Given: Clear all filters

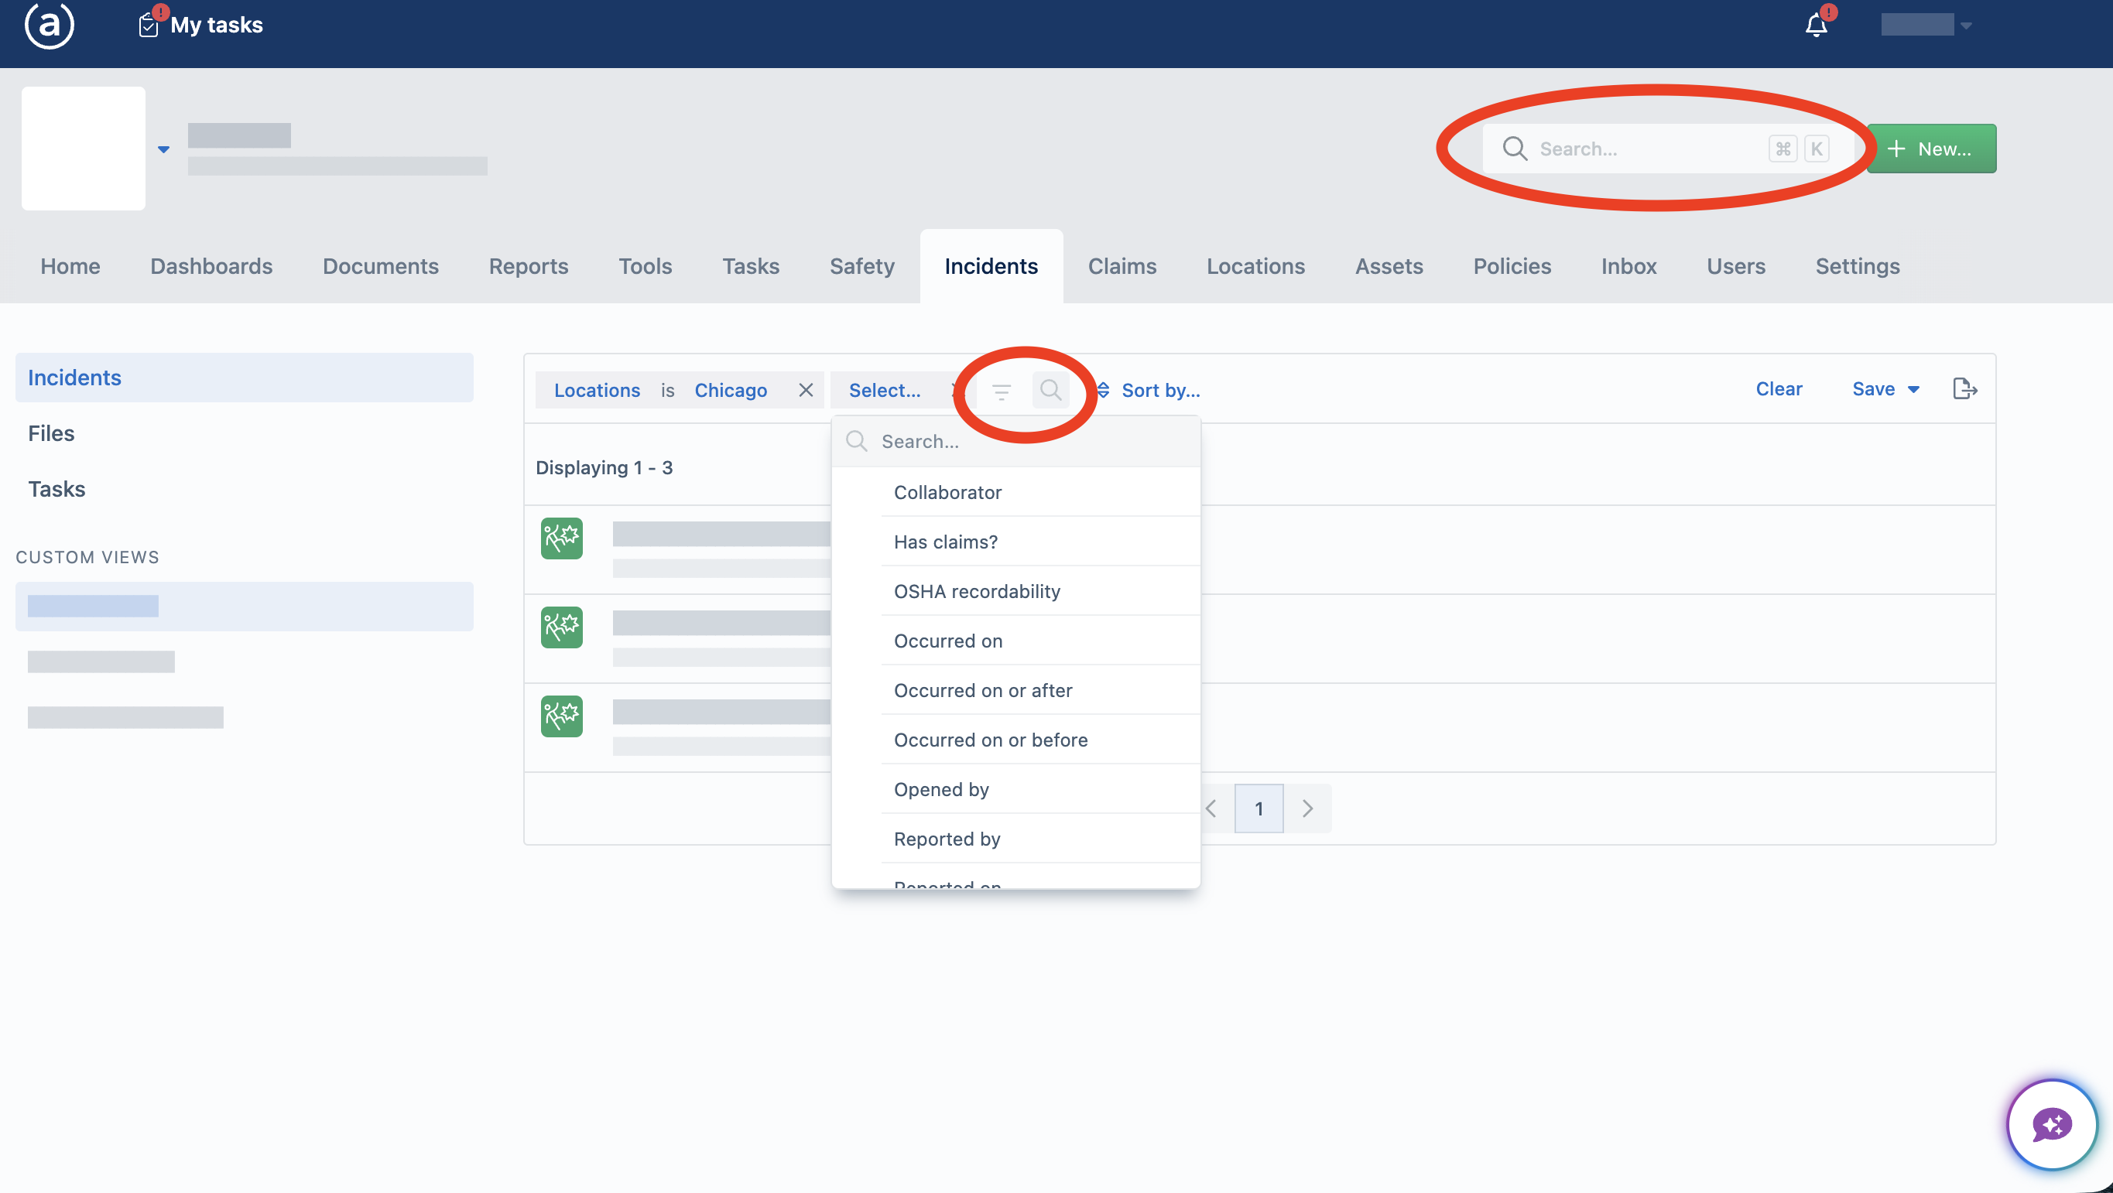Looking at the screenshot, I should tap(1779, 388).
